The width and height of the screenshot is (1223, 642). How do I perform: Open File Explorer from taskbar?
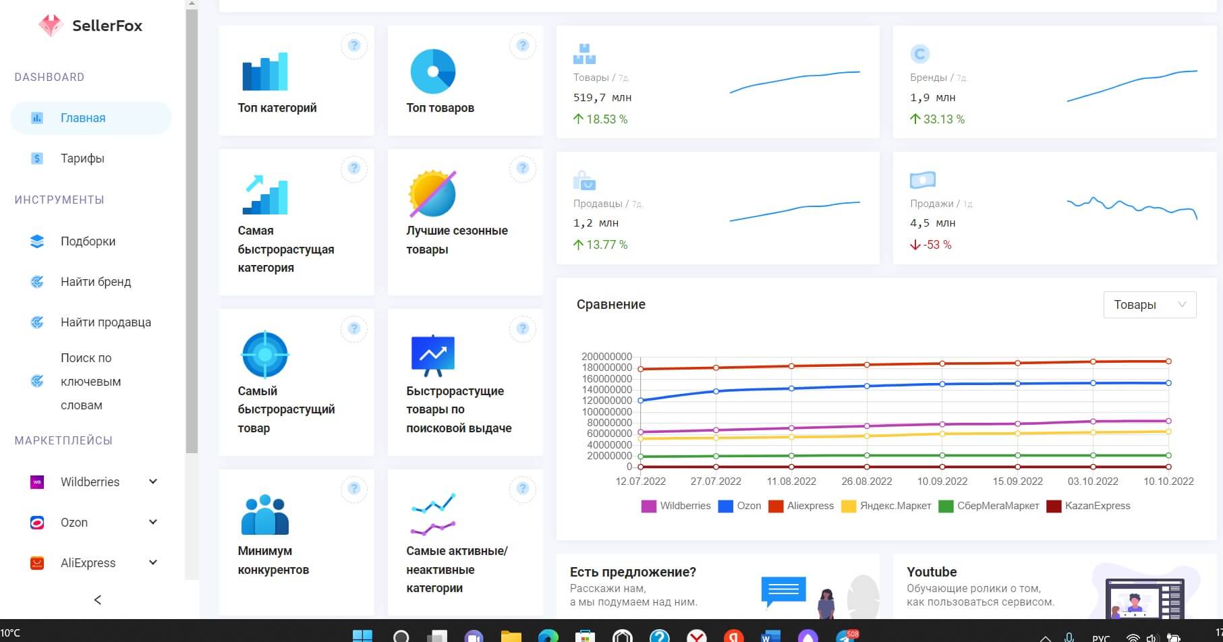tap(511, 636)
